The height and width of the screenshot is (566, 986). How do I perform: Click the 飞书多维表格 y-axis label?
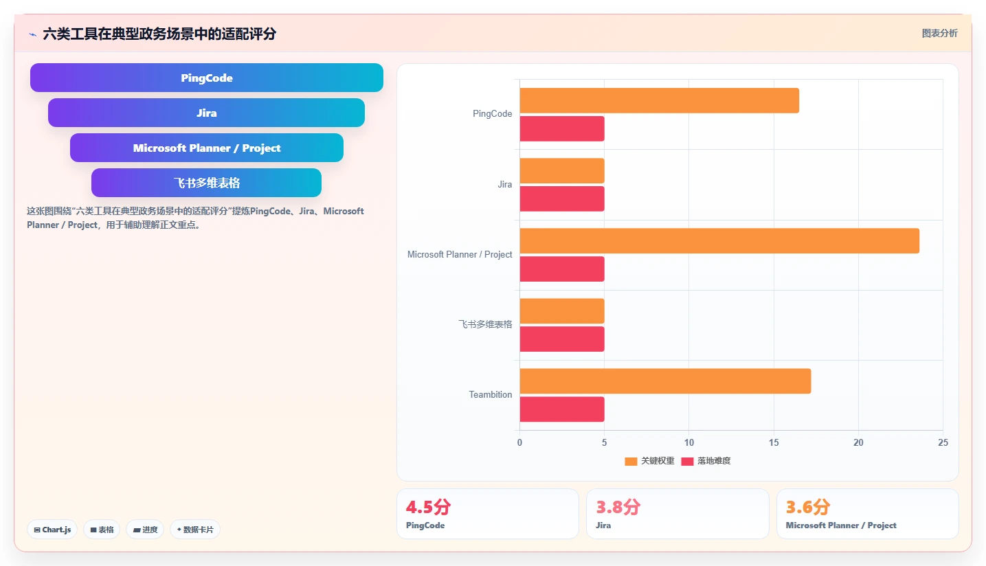pyautogui.click(x=486, y=324)
